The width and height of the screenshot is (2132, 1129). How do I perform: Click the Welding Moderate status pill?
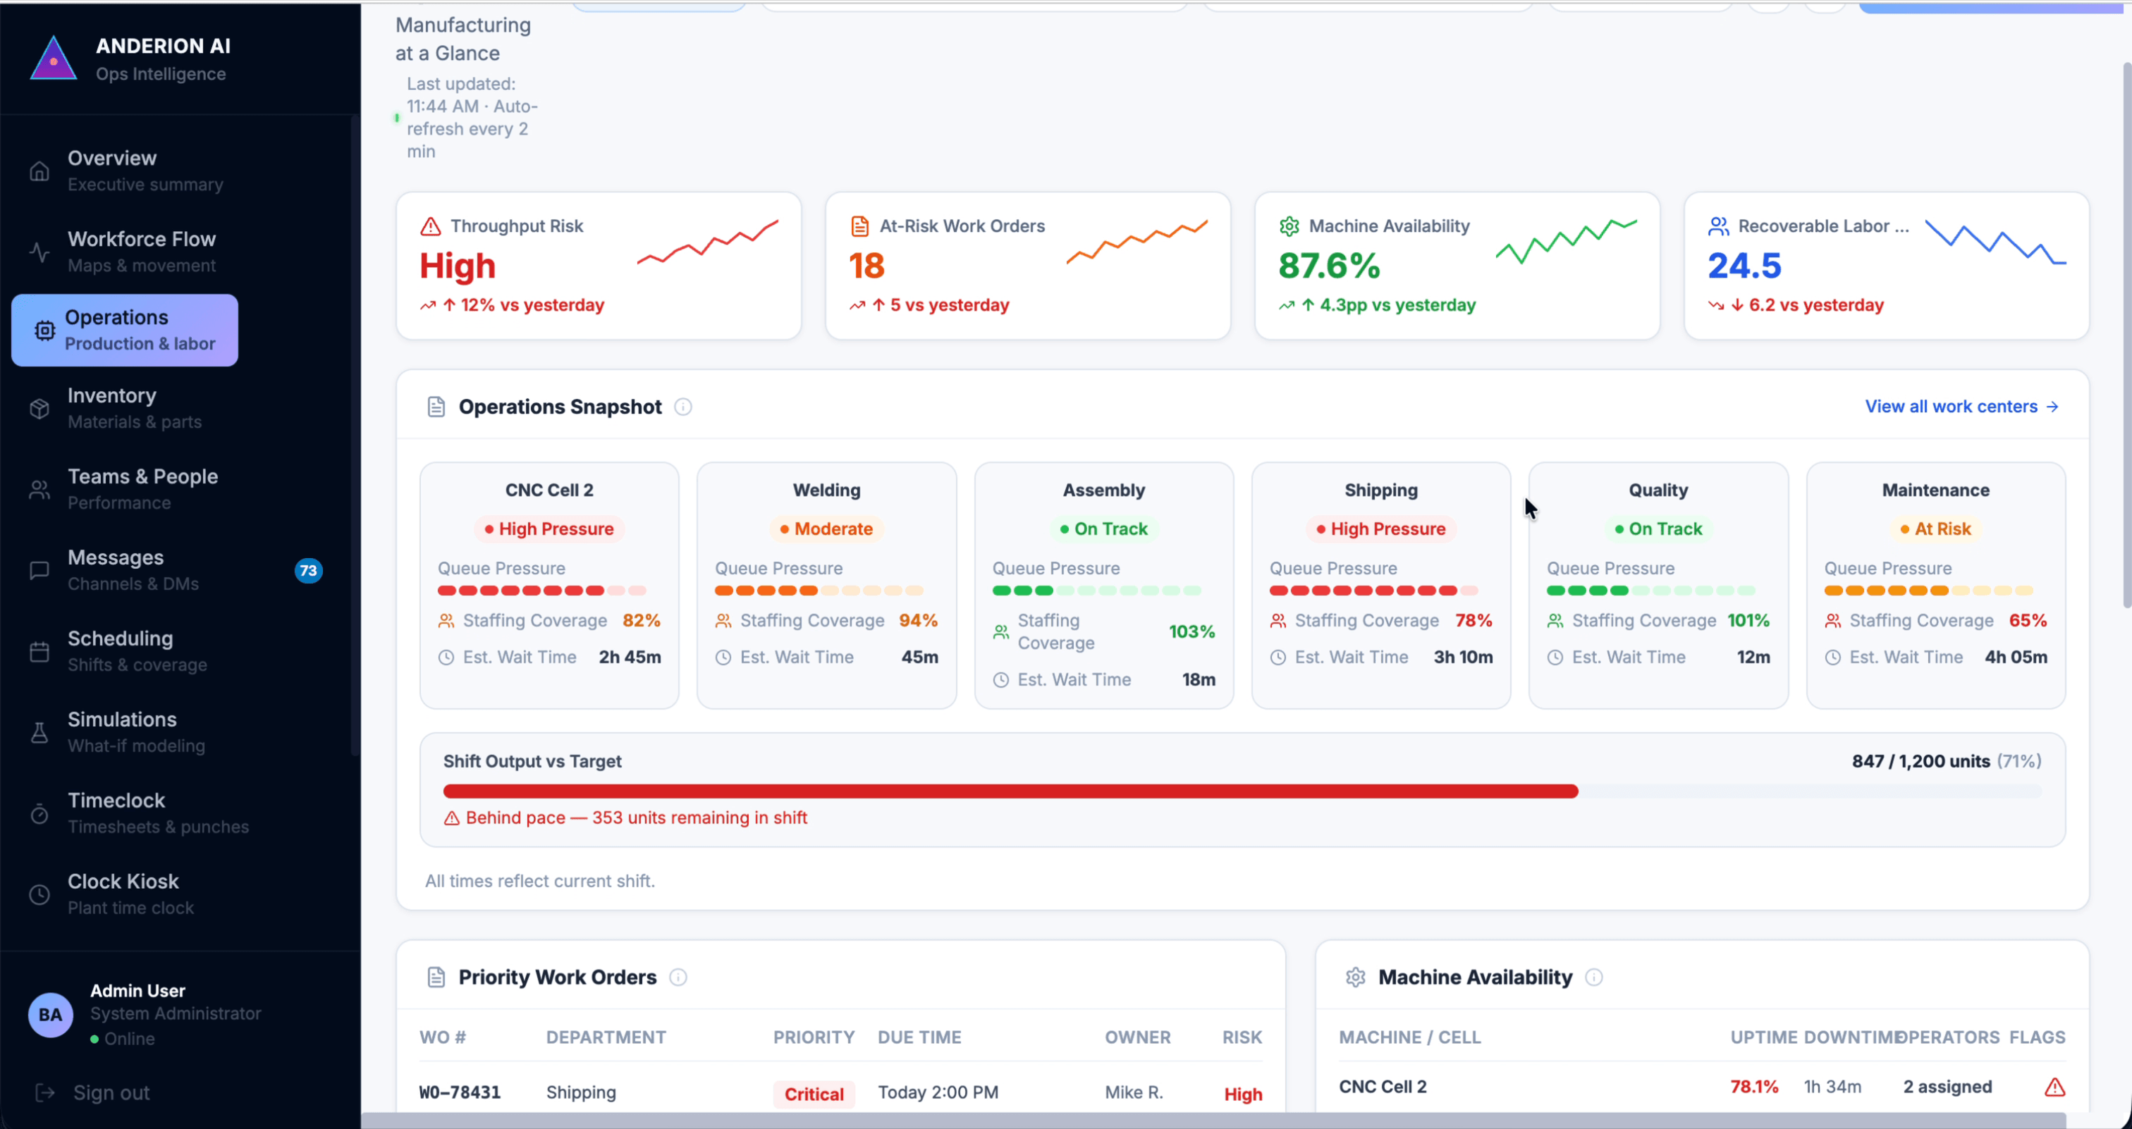pos(827,529)
